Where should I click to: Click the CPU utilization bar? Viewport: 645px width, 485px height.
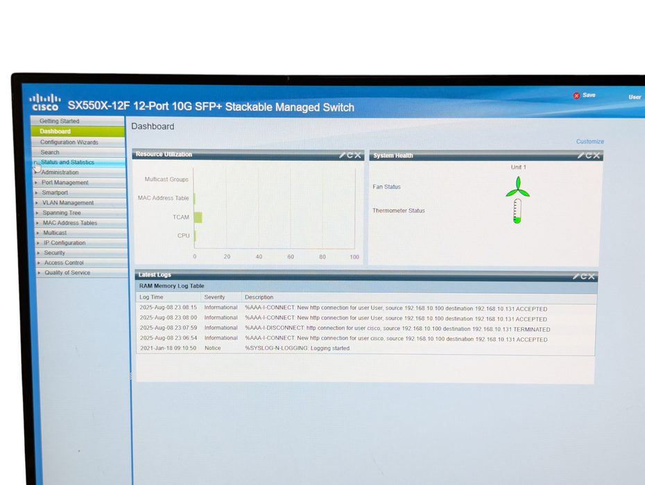(196, 236)
